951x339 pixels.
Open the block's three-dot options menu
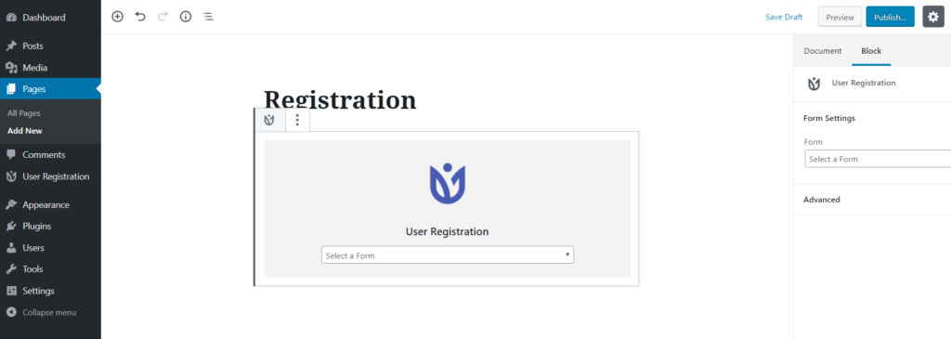297,120
